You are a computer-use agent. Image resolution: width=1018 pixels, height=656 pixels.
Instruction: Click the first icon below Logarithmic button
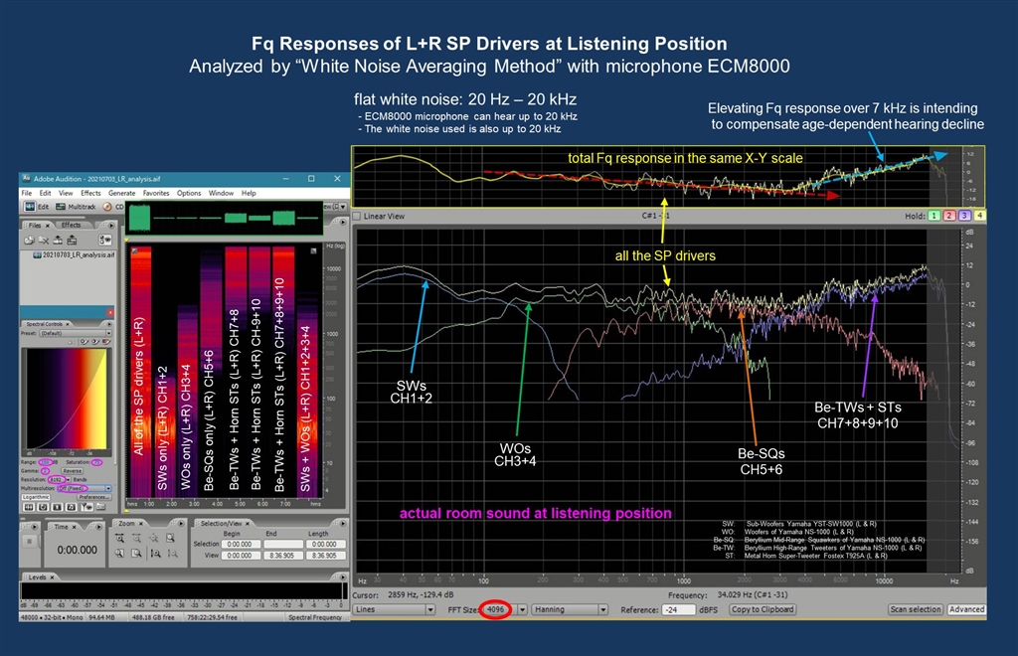(x=29, y=507)
